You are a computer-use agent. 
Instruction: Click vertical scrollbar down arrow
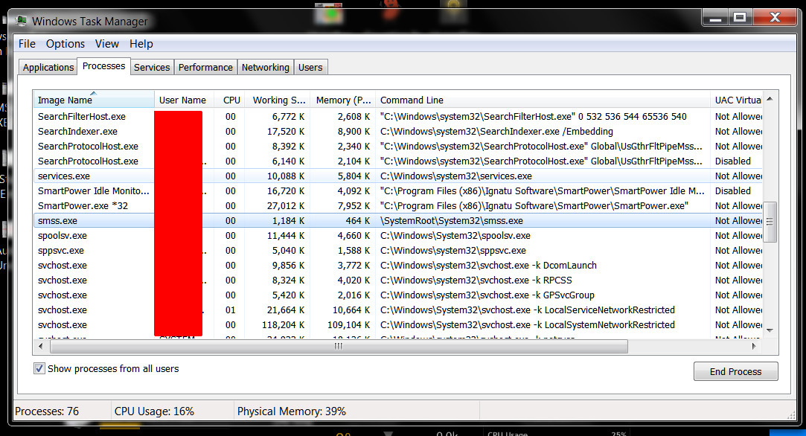[770, 330]
